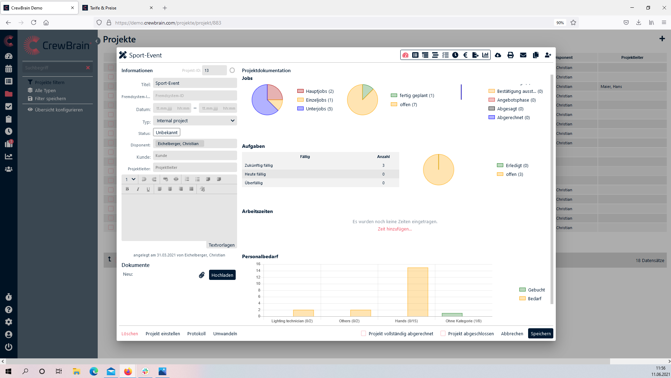Image resolution: width=671 pixels, height=378 pixels.
Task: Open the Status selector showing Unbekannt
Action: [x=167, y=132]
